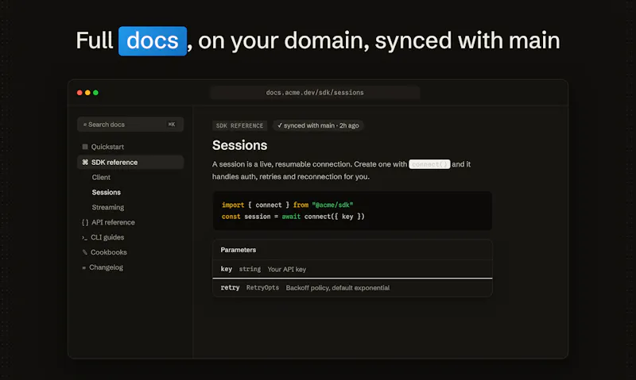Click the braces icon beside API reference
Screen dimensions: 636x380
(85, 222)
